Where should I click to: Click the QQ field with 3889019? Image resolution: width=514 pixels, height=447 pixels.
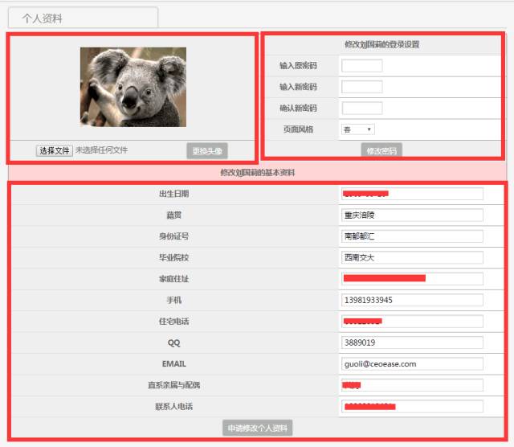412,342
